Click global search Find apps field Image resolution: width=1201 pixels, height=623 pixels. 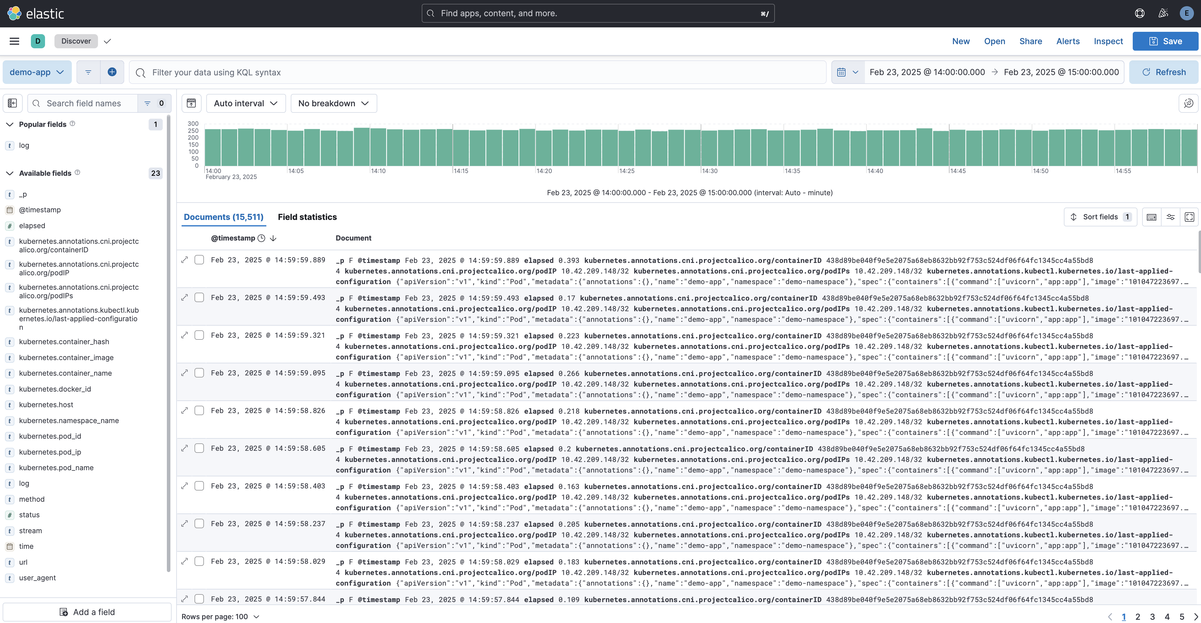click(x=598, y=14)
